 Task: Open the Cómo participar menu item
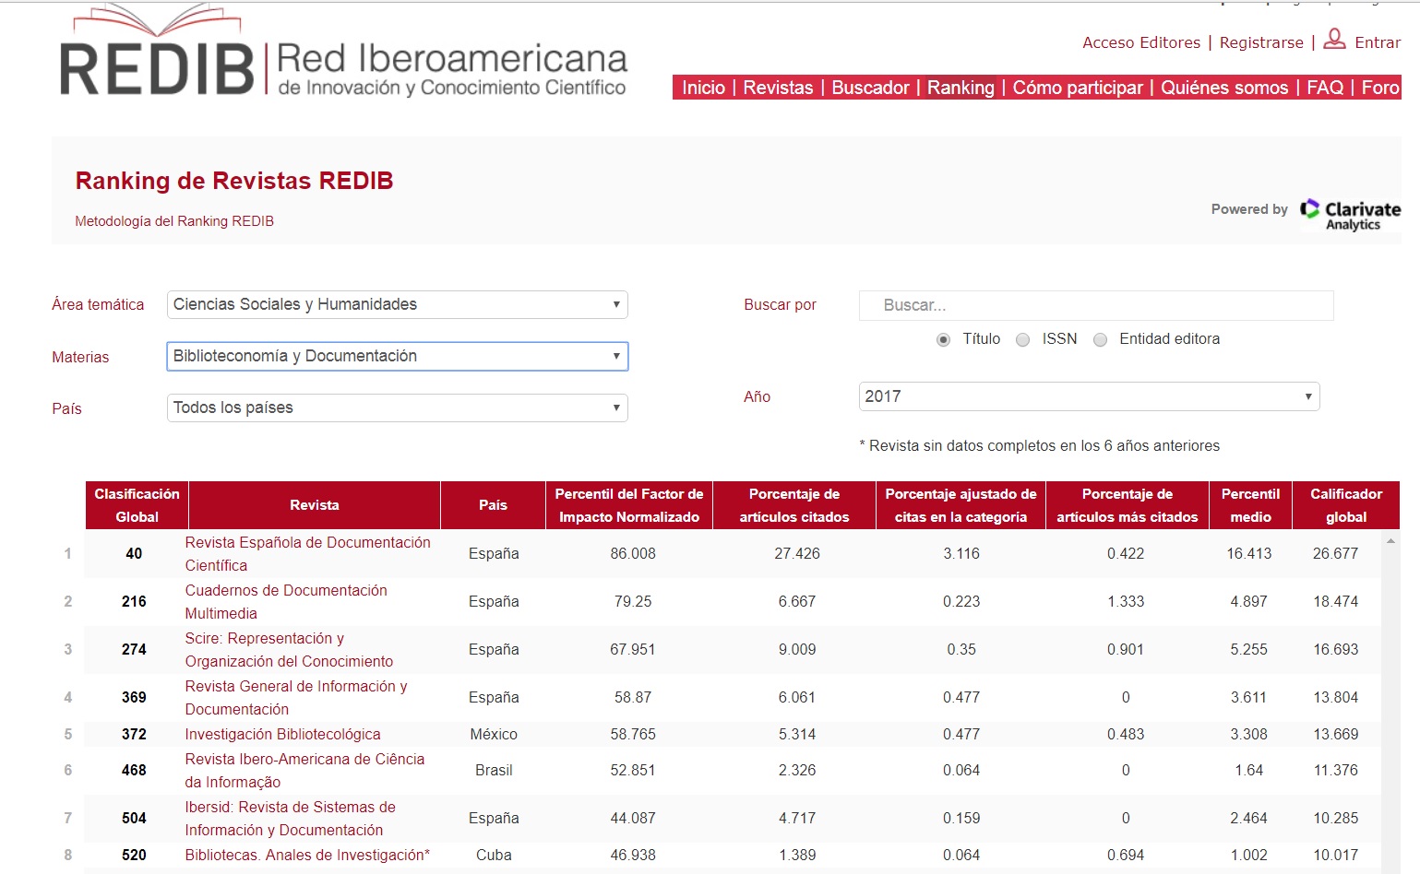[1078, 88]
